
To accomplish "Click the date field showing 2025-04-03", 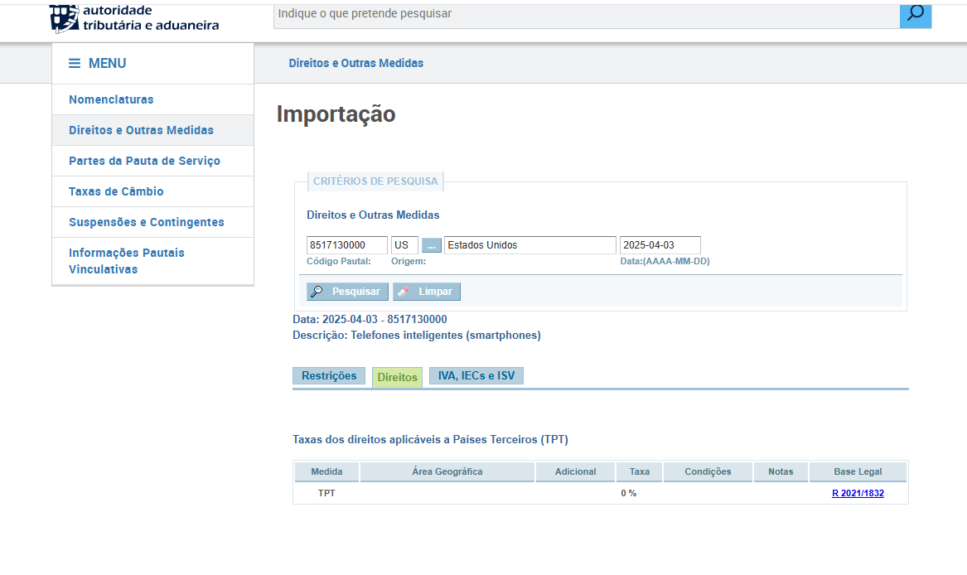I will (660, 245).
